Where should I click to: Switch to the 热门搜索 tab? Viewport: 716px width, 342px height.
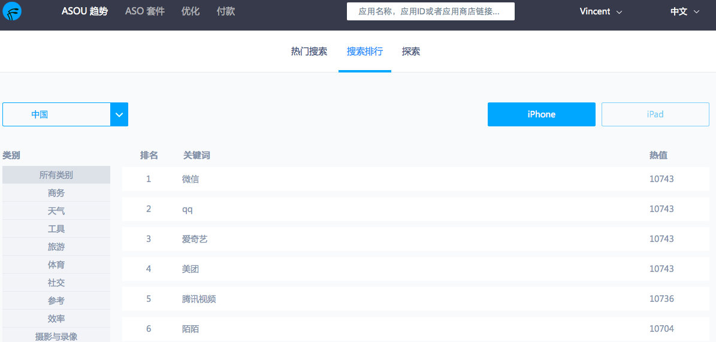click(x=309, y=52)
